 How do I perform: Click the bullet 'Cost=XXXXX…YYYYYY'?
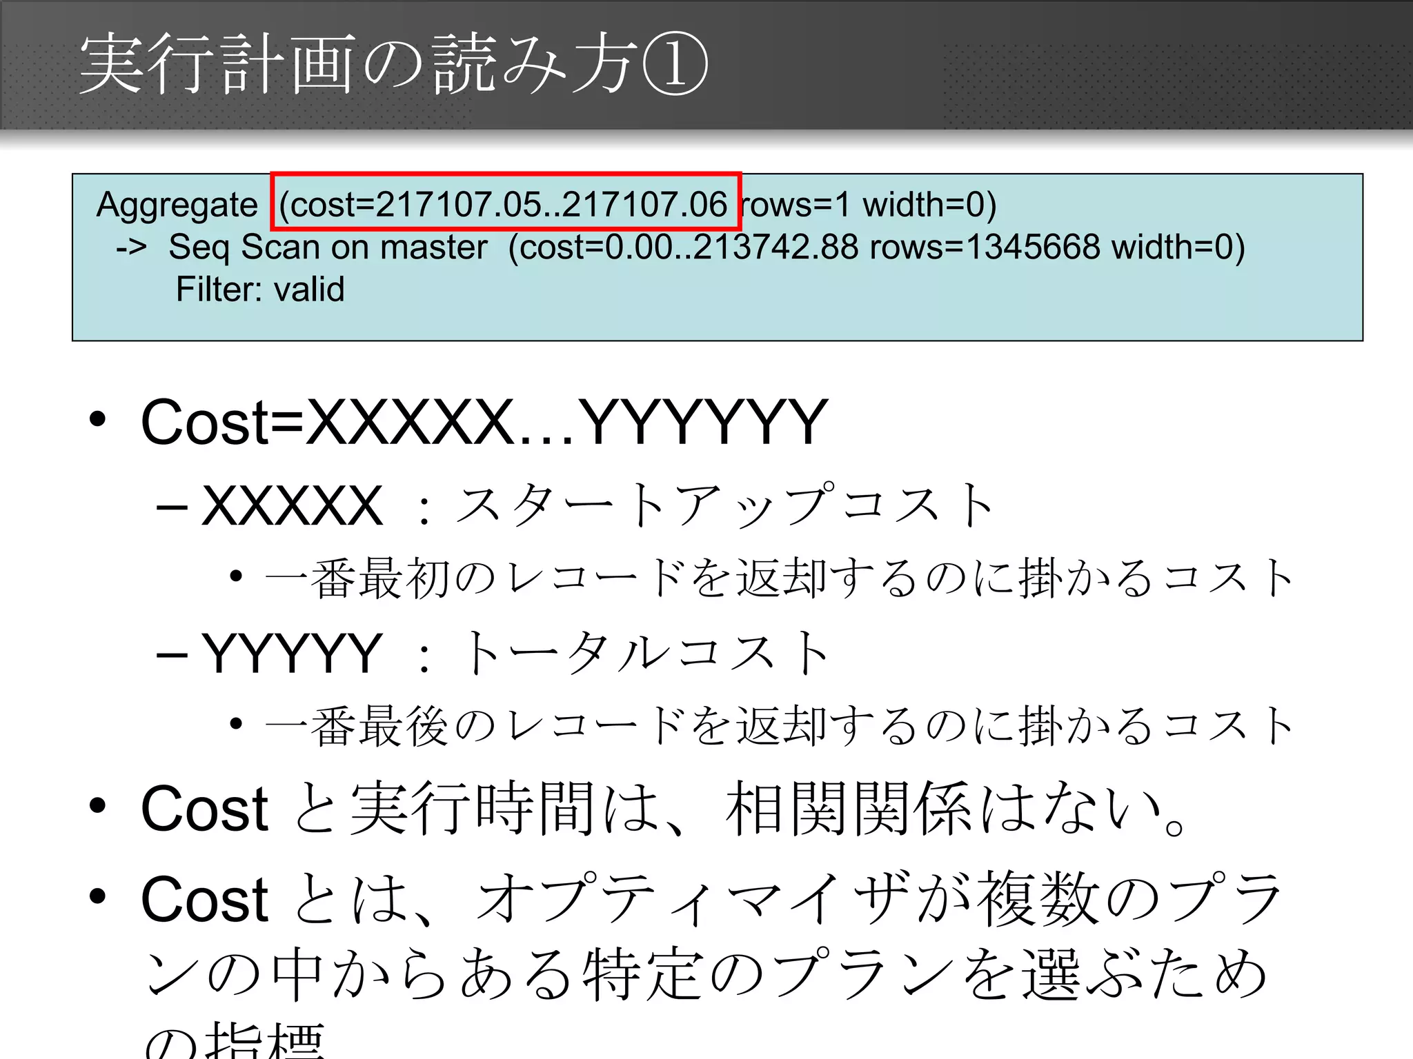(484, 421)
